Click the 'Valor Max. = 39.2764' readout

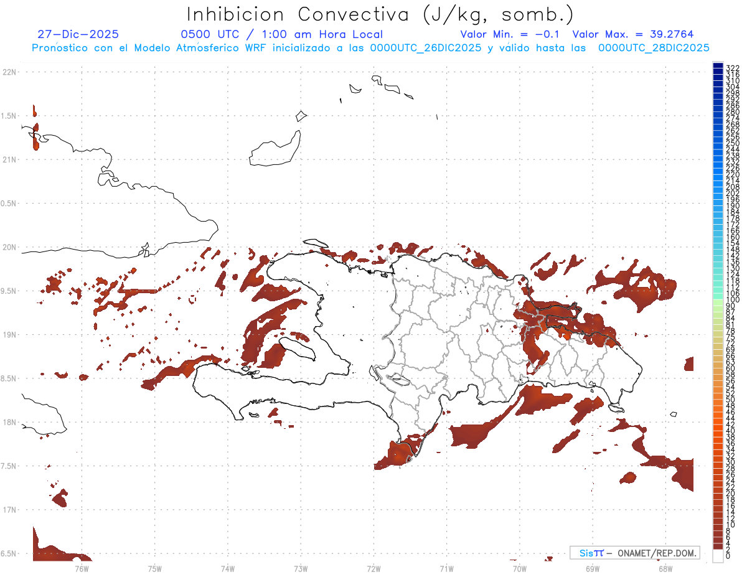[632, 34]
